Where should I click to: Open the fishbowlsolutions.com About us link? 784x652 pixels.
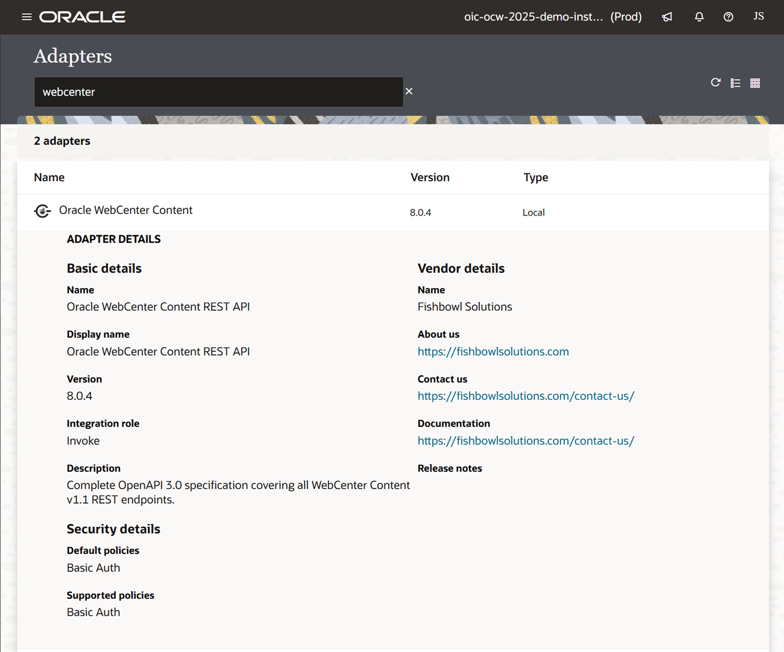493,351
